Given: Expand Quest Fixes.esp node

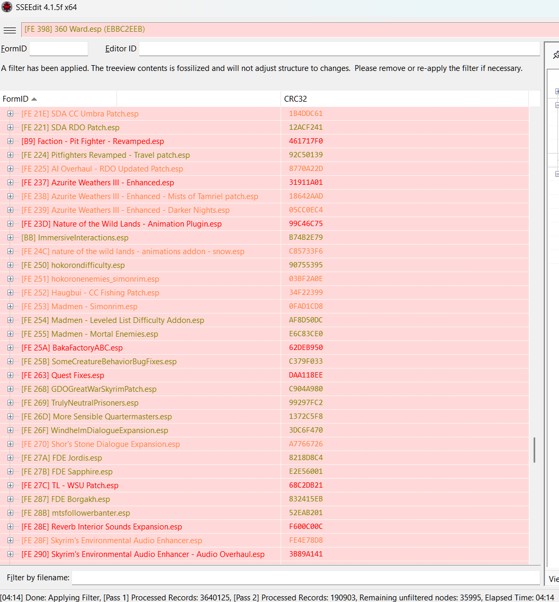Looking at the screenshot, I should point(11,375).
